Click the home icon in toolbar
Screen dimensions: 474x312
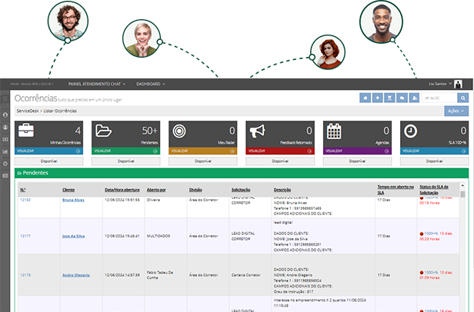(365, 98)
